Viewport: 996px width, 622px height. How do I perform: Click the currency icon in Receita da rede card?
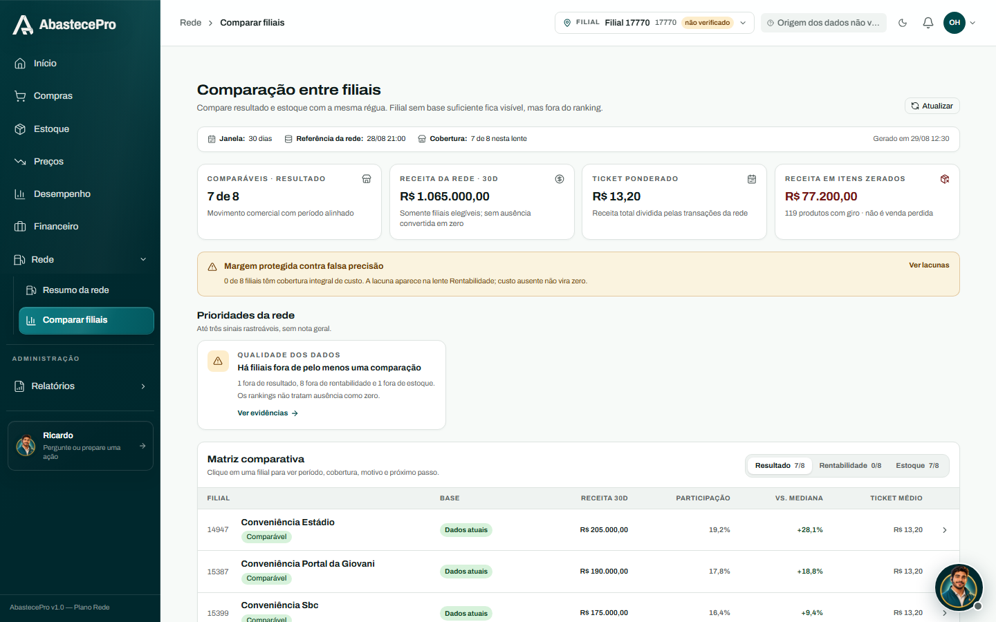click(x=560, y=179)
